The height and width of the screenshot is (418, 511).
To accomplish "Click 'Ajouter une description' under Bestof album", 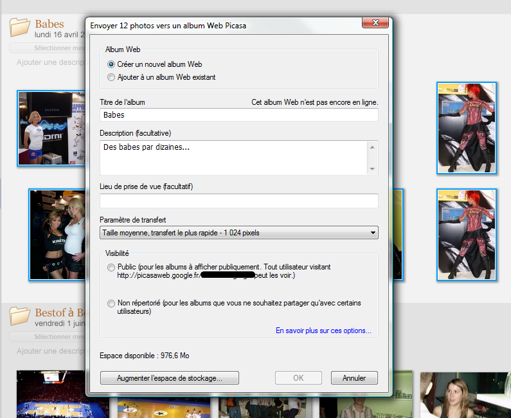I will 51,351.
